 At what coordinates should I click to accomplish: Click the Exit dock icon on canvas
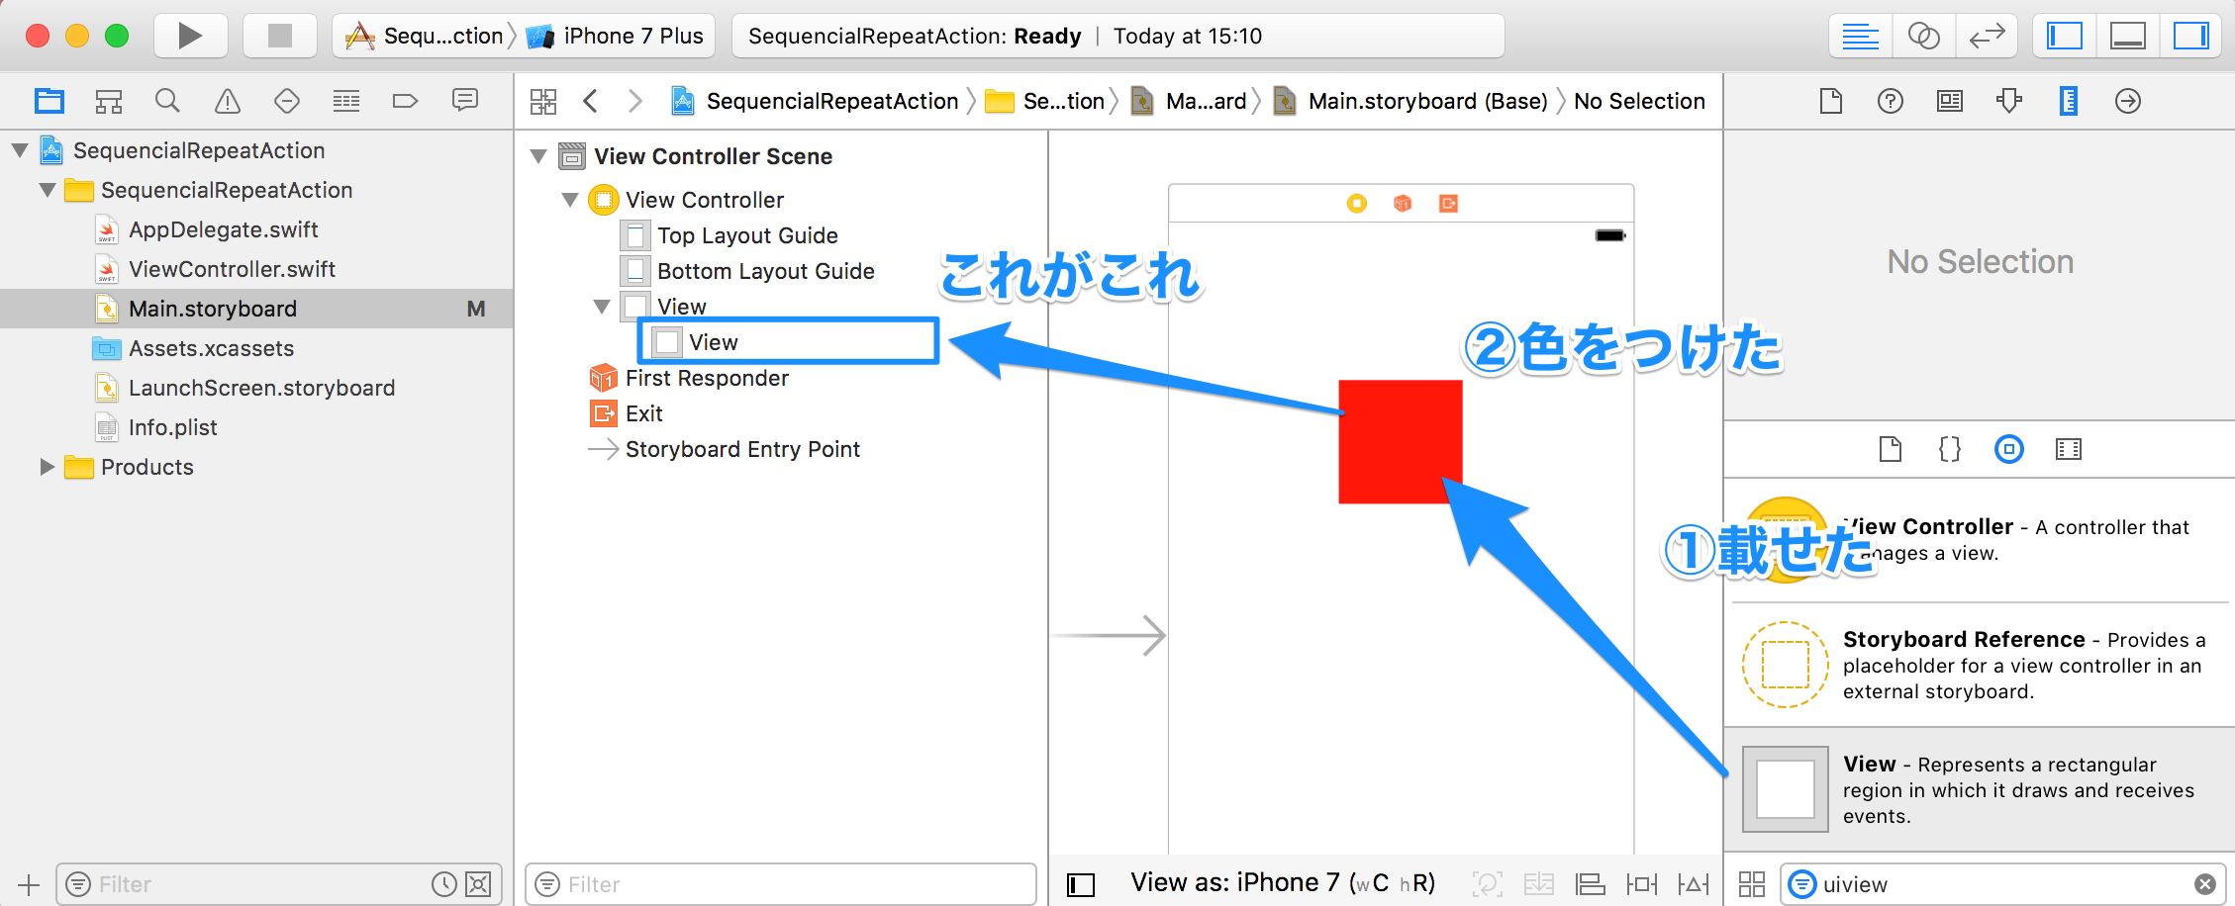pos(1448,204)
